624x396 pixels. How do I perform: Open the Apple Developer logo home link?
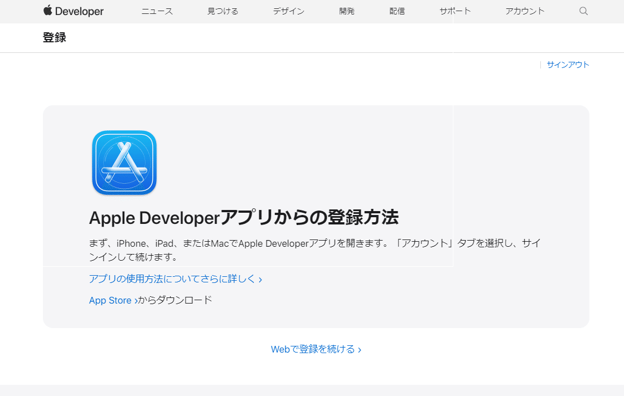(x=74, y=11)
